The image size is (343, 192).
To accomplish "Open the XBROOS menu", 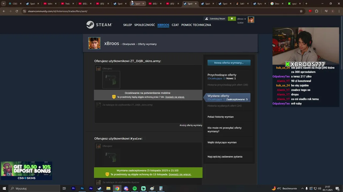I will point(163,25).
